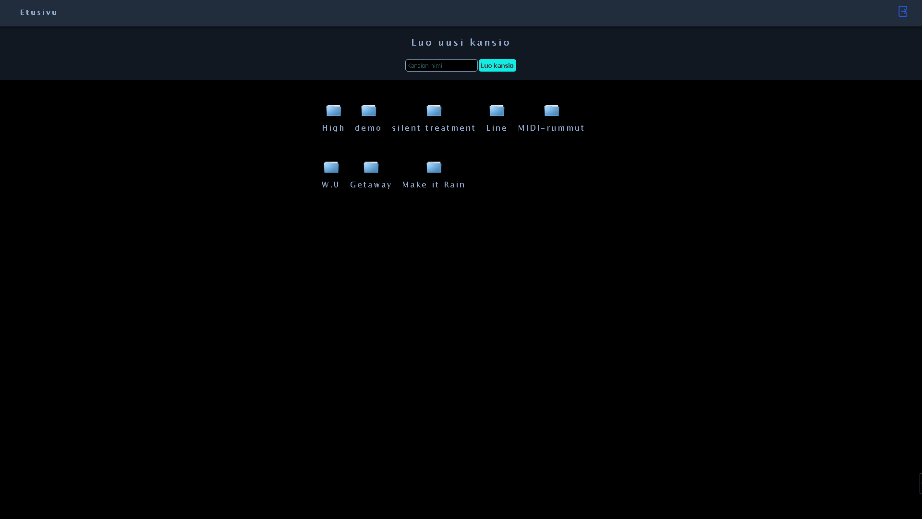Open the High folder icon
The image size is (922, 519).
pyautogui.click(x=333, y=111)
